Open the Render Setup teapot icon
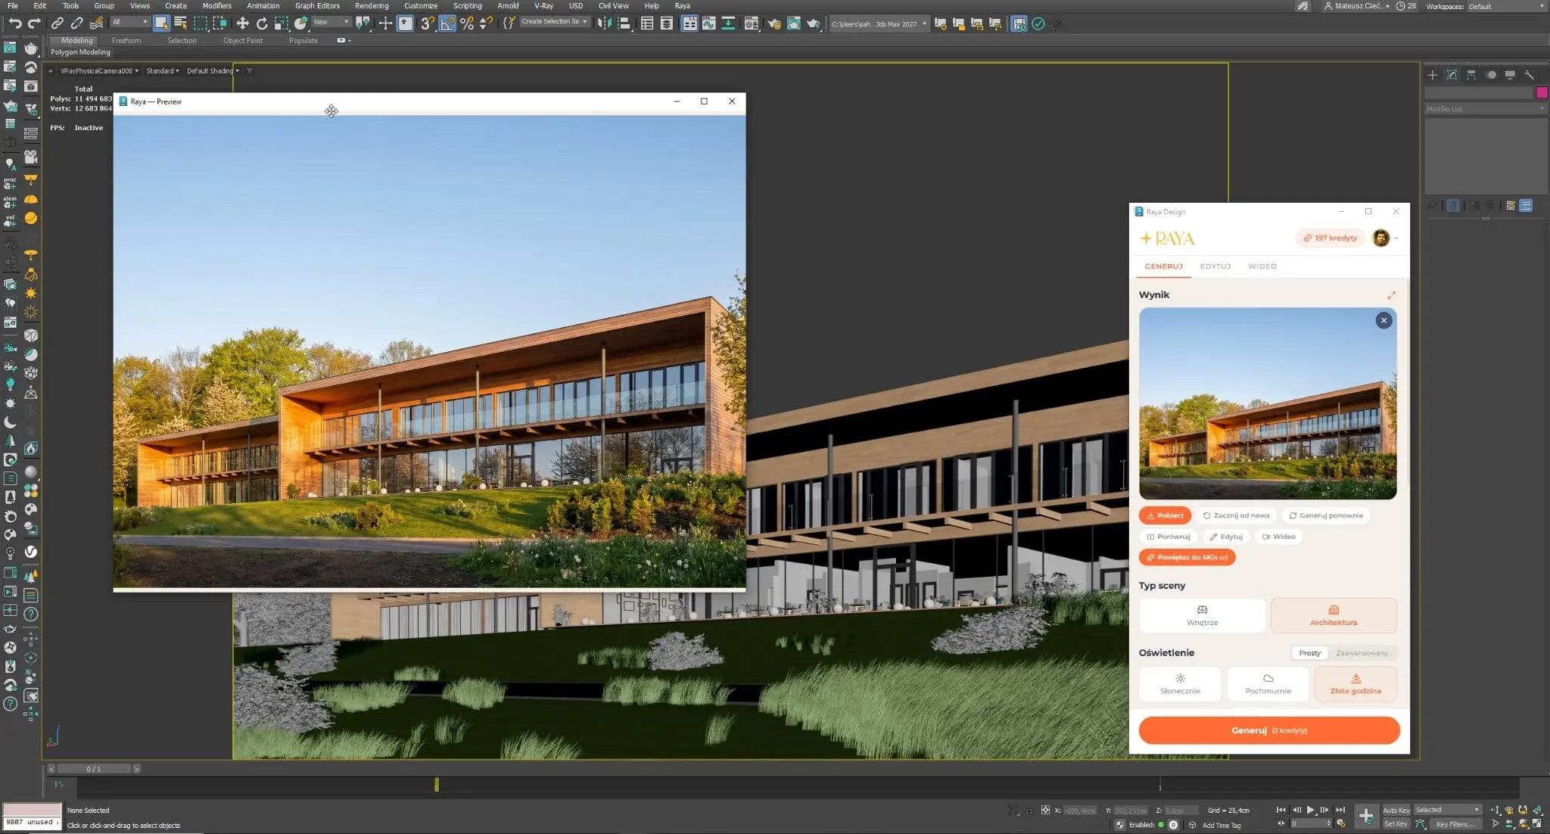The image size is (1550, 834). pos(774,23)
